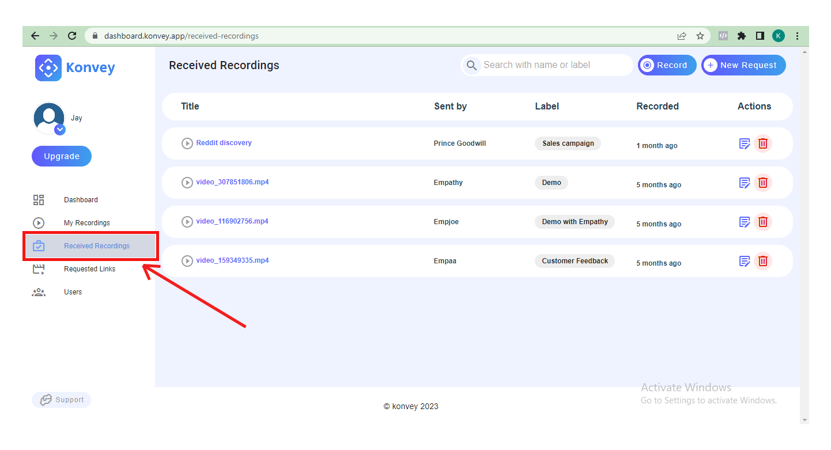Screen dimensions: 831x450
Task: Delete the video_307851806.mp4 recording
Action: tap(762, 183)
